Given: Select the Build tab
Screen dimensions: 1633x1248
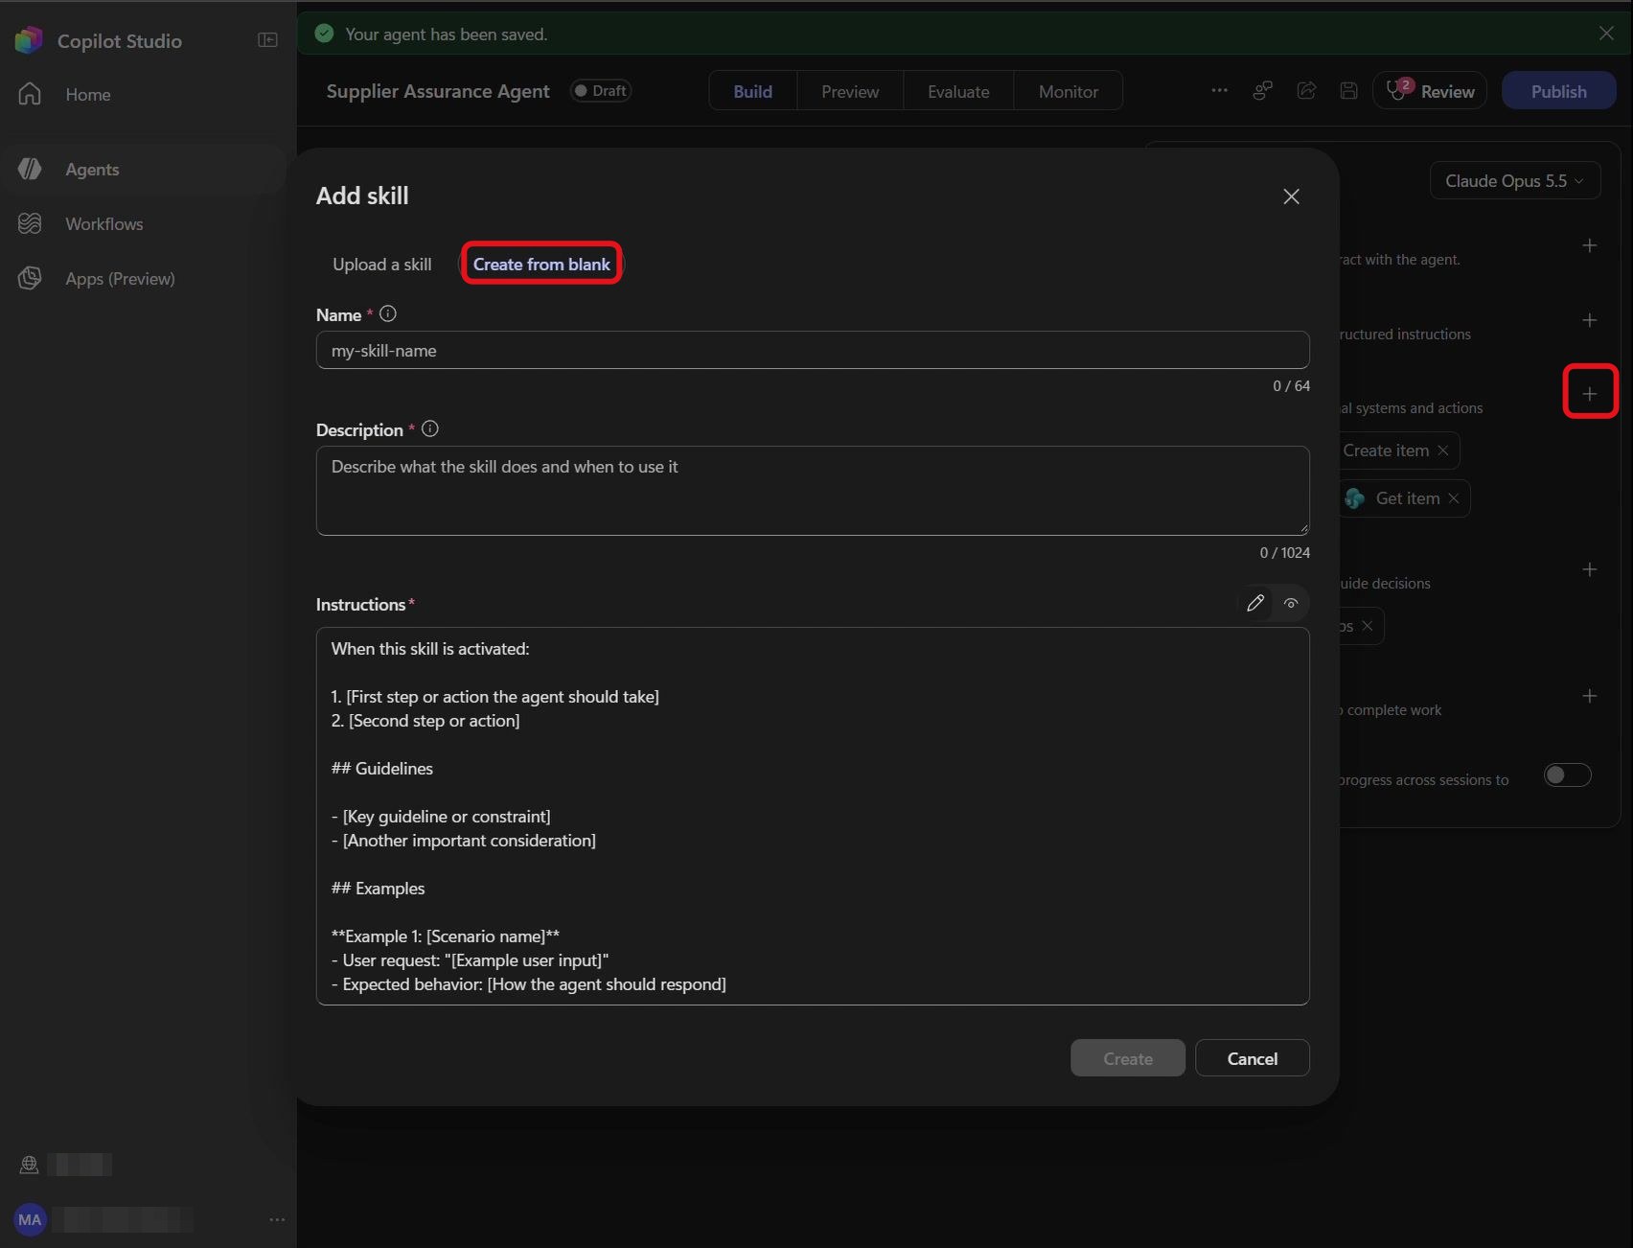Looking at the screenshot, I should point(752,91).
